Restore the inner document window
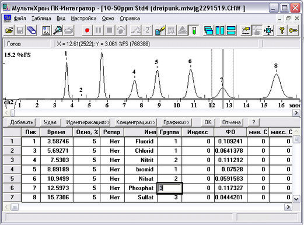This screenshot has height=225, width=304. [288, 19]
